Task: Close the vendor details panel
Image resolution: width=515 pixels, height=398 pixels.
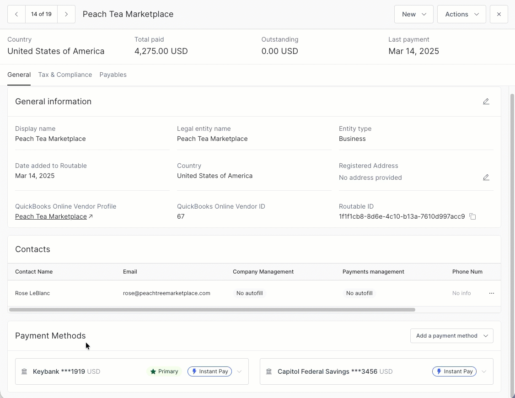Action: pos(499,14)
